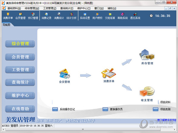
Task: Open the 基础资料[B] menu
Action: 14,8
